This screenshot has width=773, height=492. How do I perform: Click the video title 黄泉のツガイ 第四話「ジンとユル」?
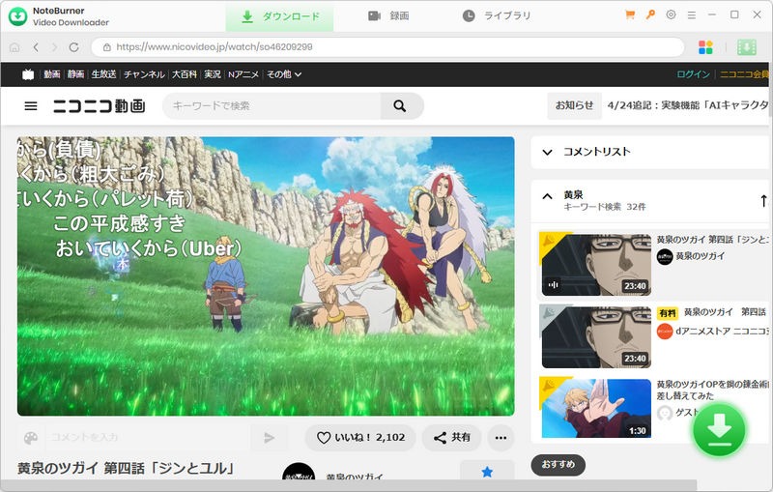(x=126, y=469)
